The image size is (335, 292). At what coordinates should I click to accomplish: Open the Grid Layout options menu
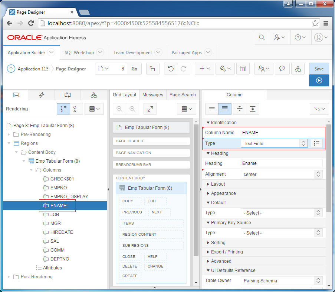187,109
